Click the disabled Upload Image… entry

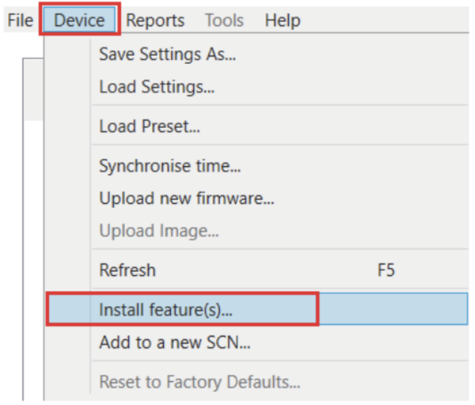159,231
